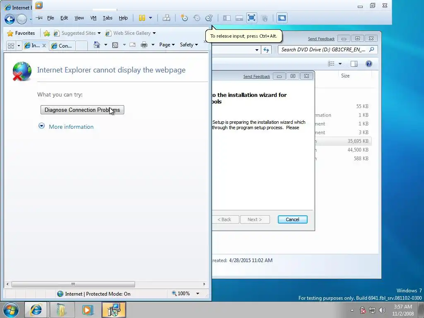Take a snapshot of the virtual machine
This screenshot has height=318, width=424.
point(184,18)
